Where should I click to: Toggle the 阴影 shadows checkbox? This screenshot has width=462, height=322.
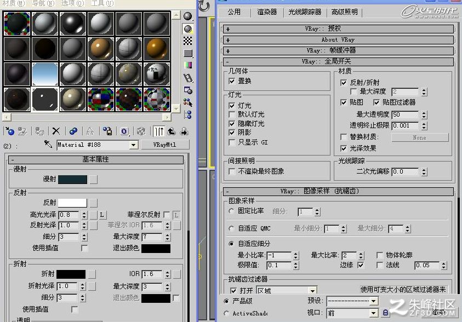(232, 133)
